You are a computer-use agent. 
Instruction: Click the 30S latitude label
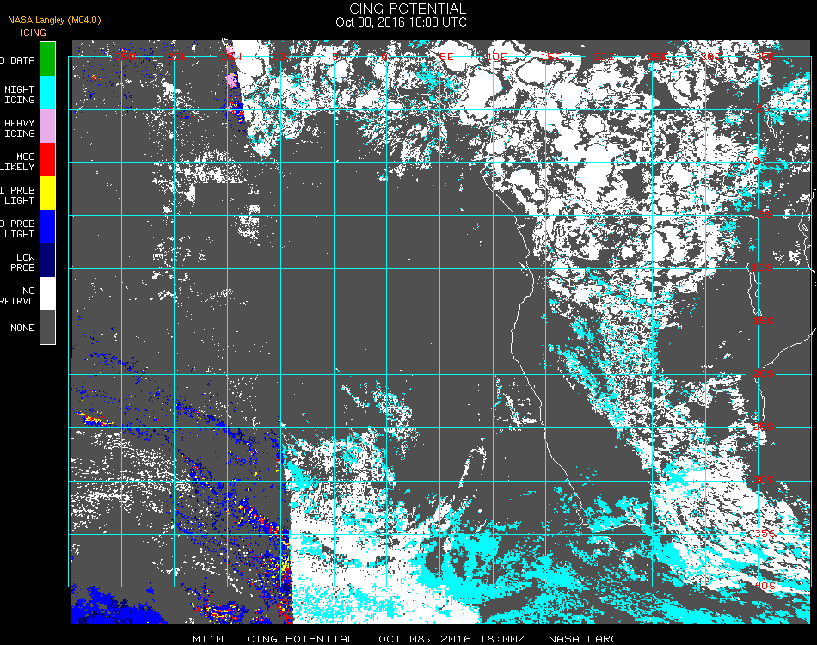[764, 480]
